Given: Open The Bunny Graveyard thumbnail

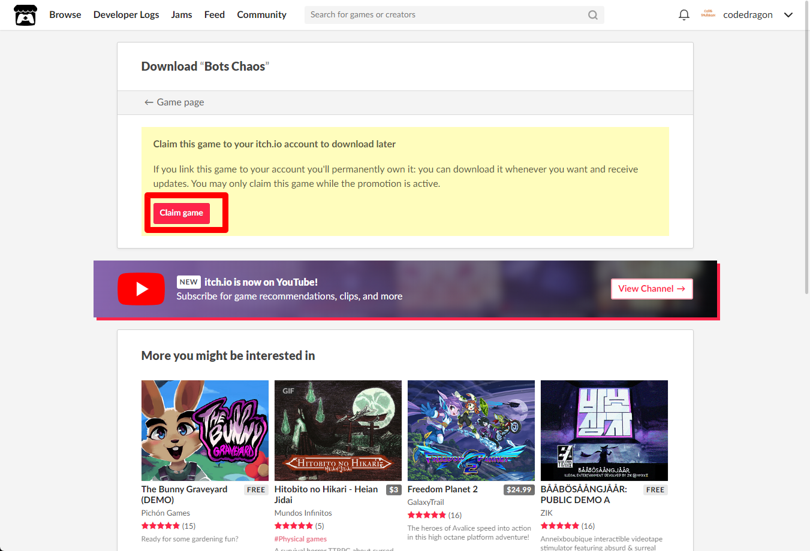Looking at the screenshot, I should coord(205,431).
